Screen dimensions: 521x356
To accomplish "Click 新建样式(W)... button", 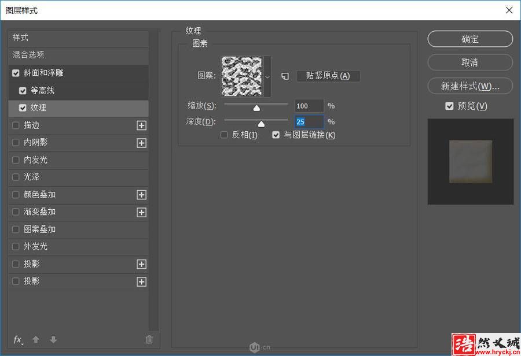I will 470,86.
